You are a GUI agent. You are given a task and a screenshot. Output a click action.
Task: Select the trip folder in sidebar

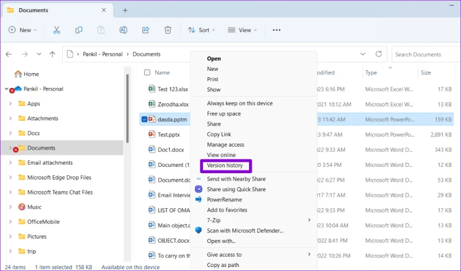(32, 251)
